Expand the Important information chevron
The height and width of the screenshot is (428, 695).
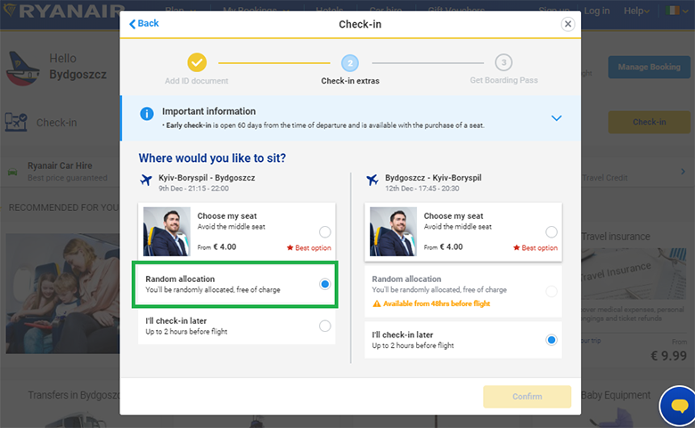coord(557,118)
